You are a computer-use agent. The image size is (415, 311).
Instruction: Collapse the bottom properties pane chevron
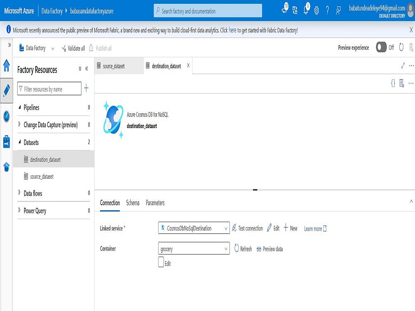coord(411,202)
